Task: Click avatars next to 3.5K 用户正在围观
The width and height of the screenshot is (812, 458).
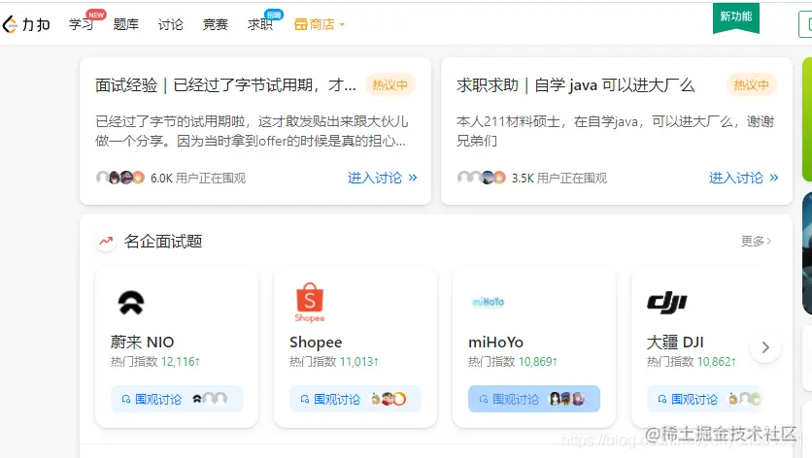Action: point(482,178)
